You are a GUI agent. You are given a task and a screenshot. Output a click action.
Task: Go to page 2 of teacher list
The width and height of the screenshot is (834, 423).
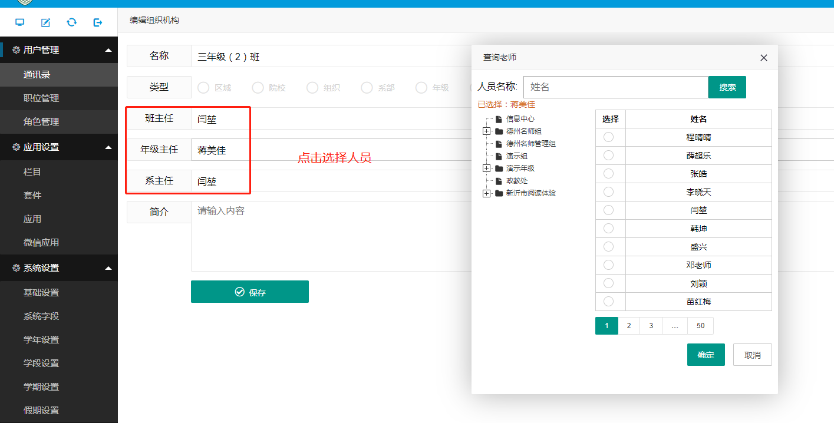point(629,326)
